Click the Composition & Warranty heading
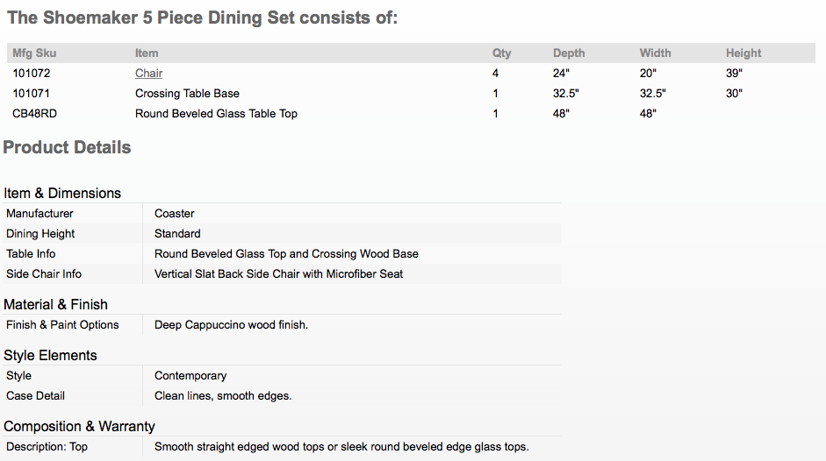The image size is (826, 461). click(79, 426)
